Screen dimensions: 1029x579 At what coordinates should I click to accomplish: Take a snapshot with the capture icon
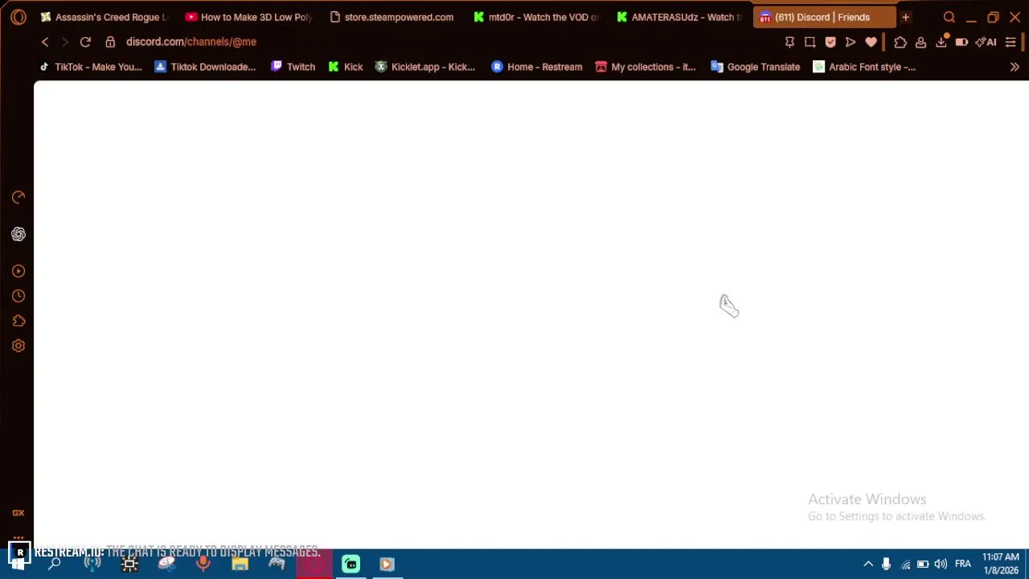coord(810,42)
